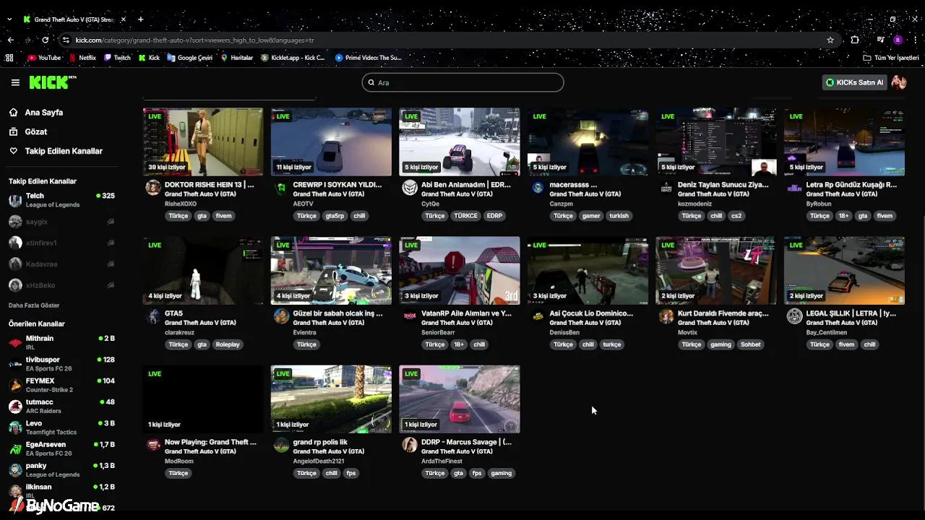Open a new browser tab

coord(140,19)
